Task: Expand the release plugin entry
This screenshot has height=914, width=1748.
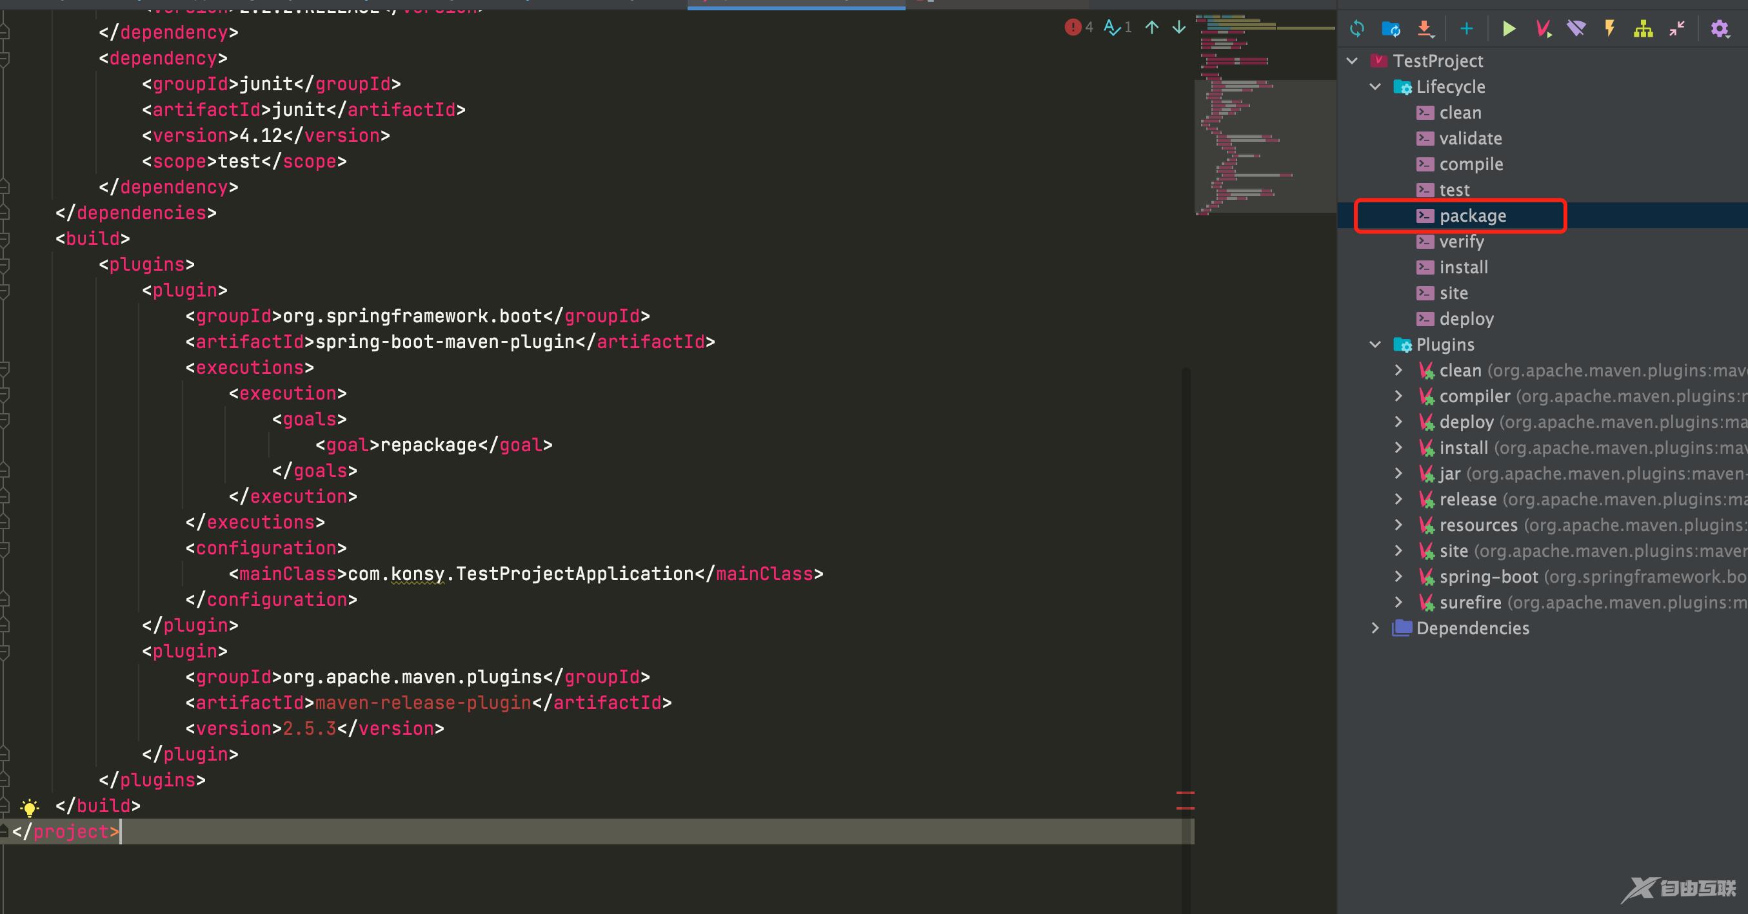Action: click(1398, 499)
